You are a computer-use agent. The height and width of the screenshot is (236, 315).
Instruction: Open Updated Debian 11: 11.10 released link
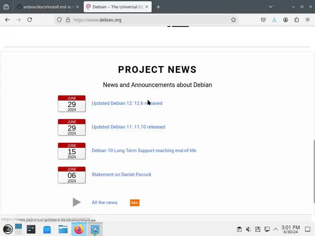(128, 127)
